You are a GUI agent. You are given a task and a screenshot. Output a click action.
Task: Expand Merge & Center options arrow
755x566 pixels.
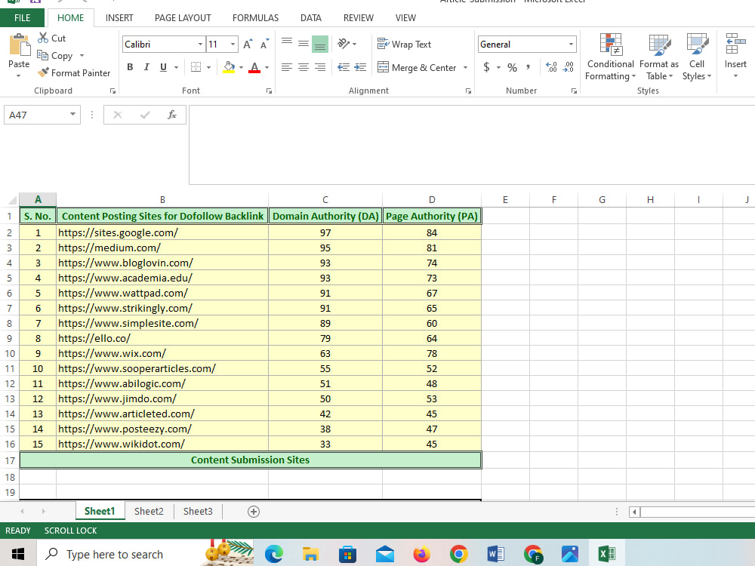[465, 67]
